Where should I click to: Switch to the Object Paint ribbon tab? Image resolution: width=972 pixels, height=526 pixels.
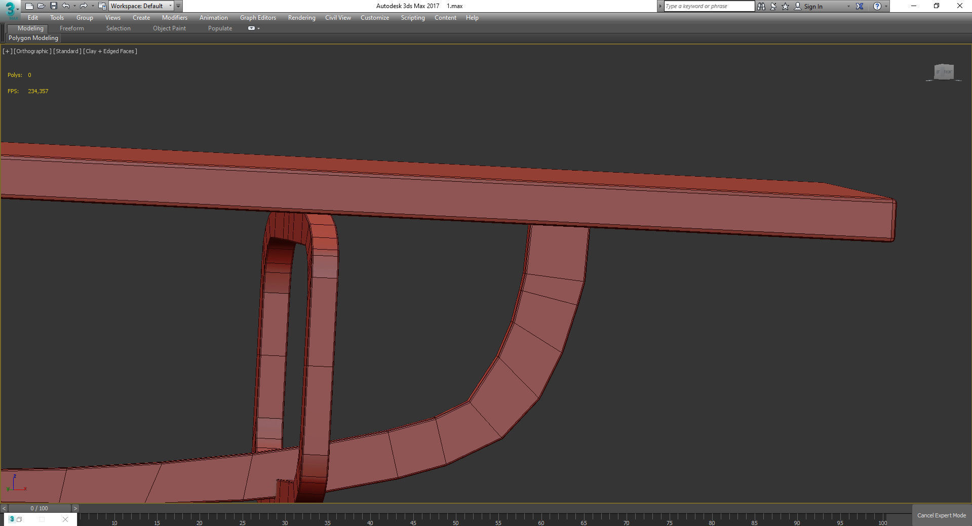[x=169, y=28]
